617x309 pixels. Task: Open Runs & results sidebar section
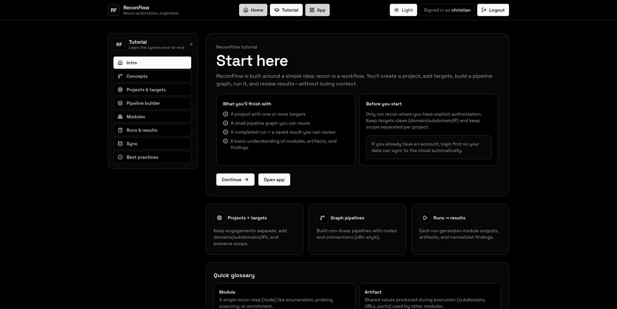pos(152,130)
